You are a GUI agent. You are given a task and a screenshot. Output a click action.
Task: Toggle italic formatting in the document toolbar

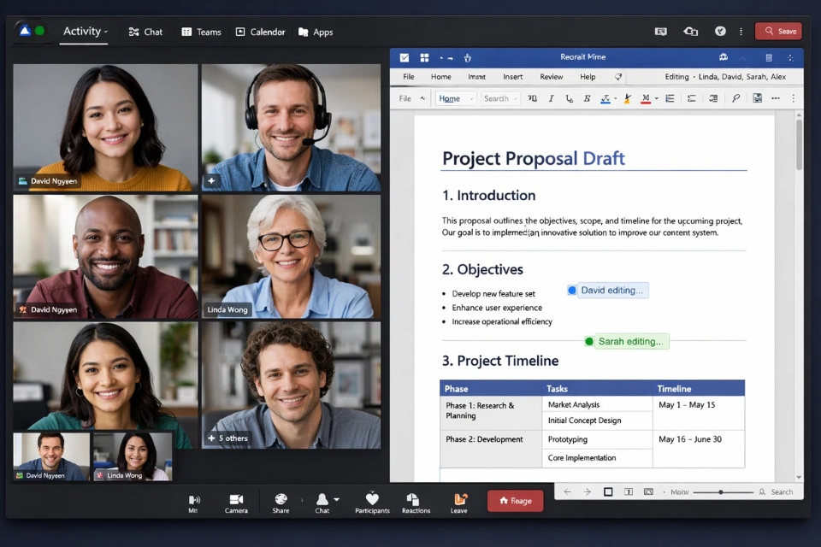tap(550, 99)
